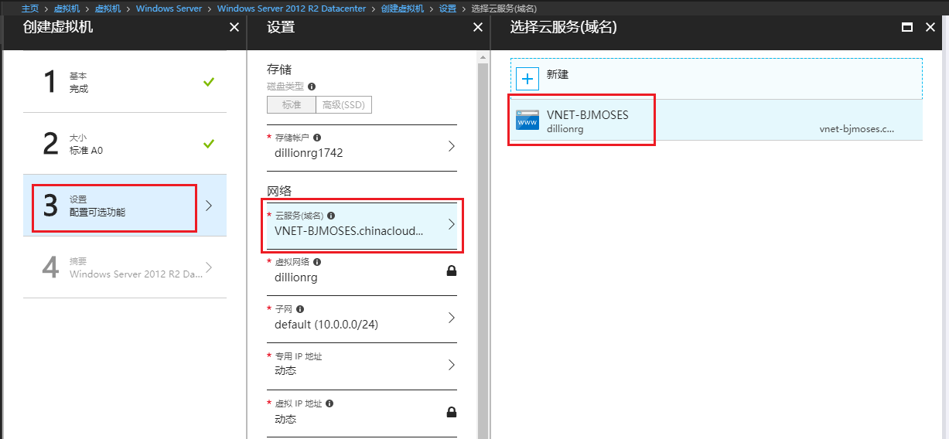Open the 存储帐户 dillionrg1742 setting

pos(361,145)
